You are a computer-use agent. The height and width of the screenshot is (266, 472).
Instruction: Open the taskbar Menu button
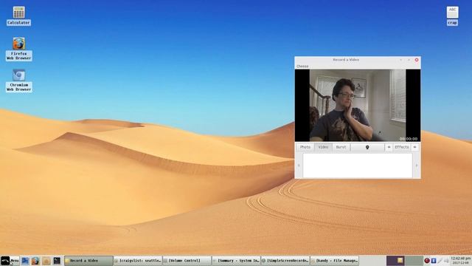pyautogui.click(x=10, y=261)
